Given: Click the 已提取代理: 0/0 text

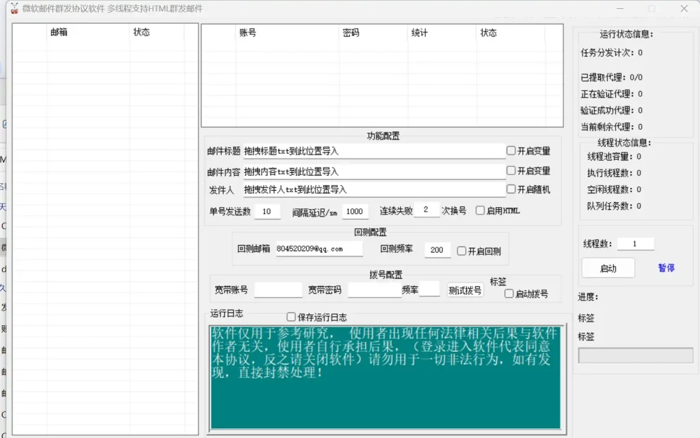Looking at the screenshot, I should click(x=611, y=77).
